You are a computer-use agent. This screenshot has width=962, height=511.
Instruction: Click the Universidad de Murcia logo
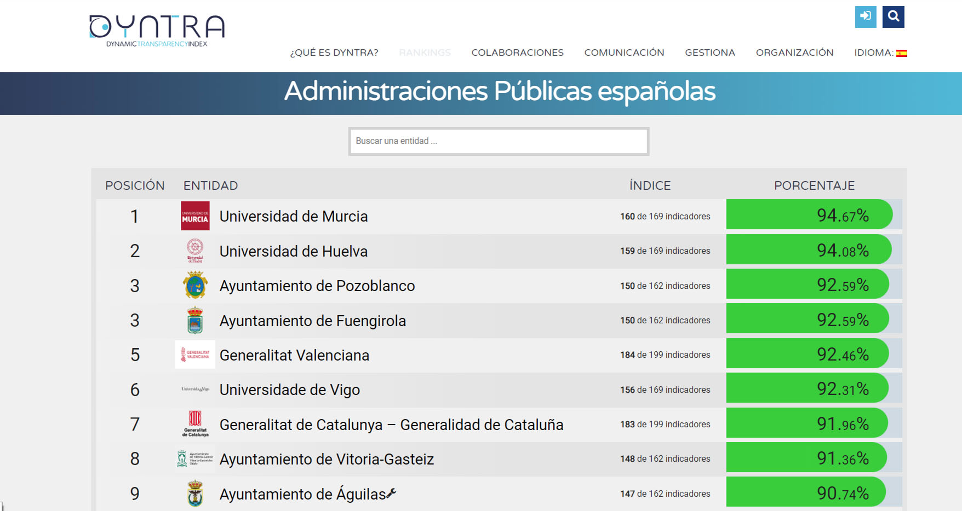pos(195,216)
